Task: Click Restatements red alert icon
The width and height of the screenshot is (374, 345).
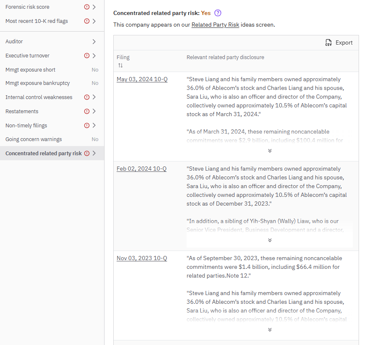Action: pos(87,111)
